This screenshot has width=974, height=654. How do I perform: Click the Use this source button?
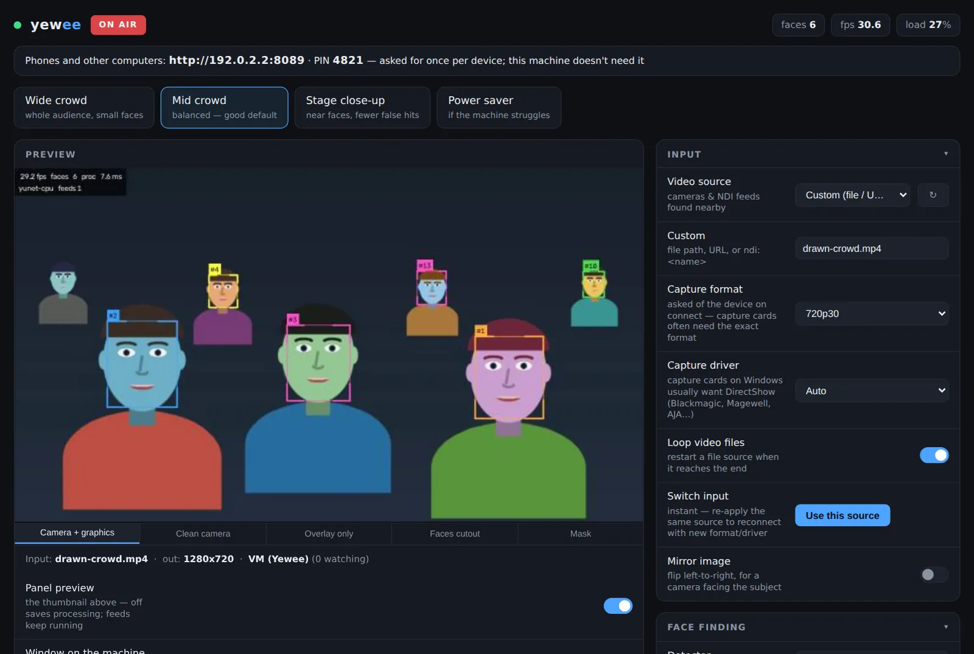[x=843, y=515]
